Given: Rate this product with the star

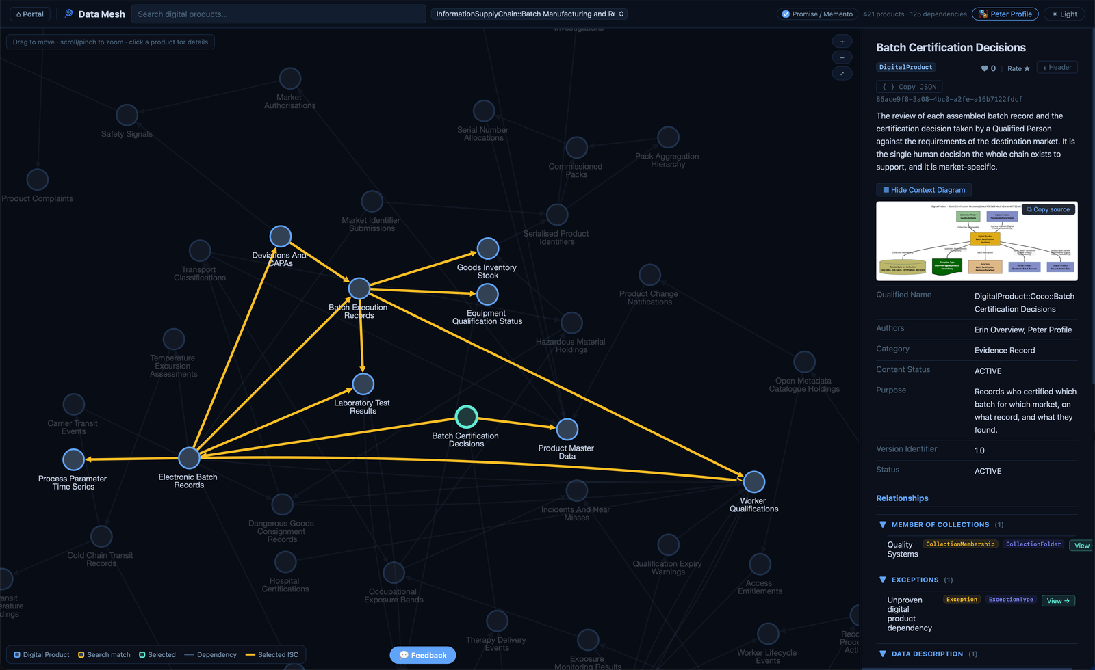Looking at the screenshot, I should pos(1018,68).
